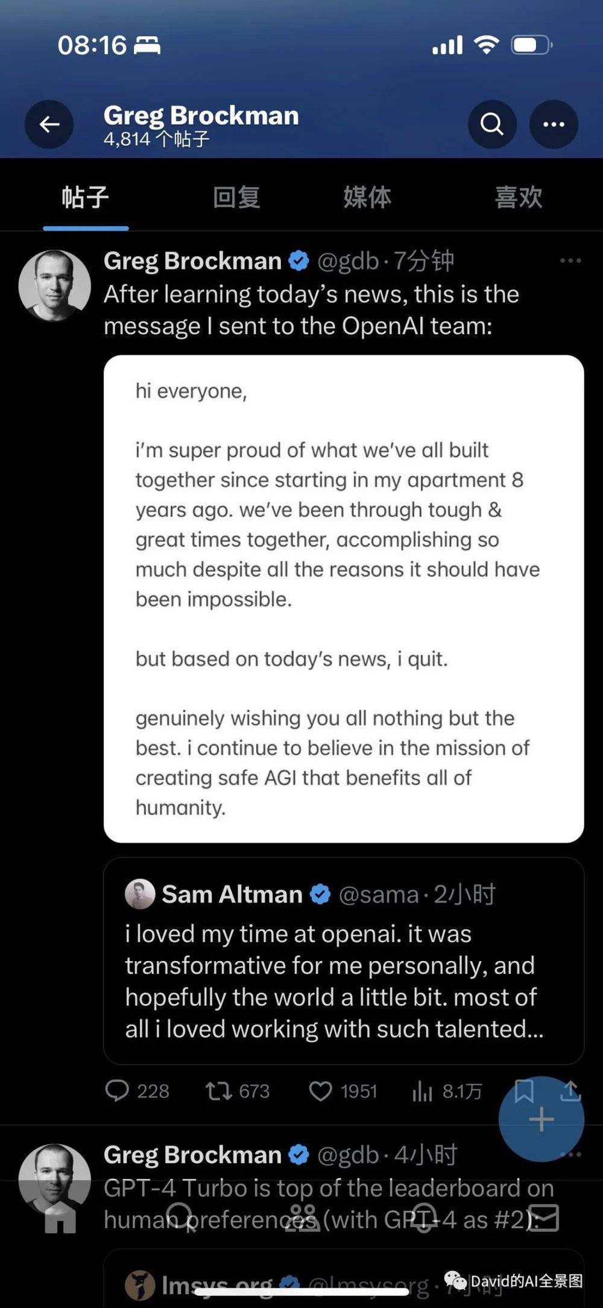
Task: Tap the blue compose new post button
Action: (541, 1120)
